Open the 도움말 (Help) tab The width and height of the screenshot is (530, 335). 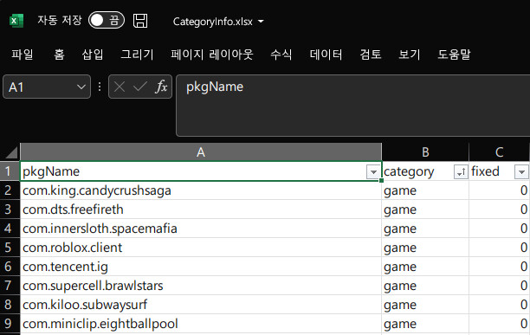[454, 54]
